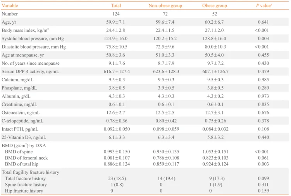This screenshot has width=291, height=196.
Task: Select spine fracture obese value '1 (1.9)'
Action: click(x=216, y=185)
